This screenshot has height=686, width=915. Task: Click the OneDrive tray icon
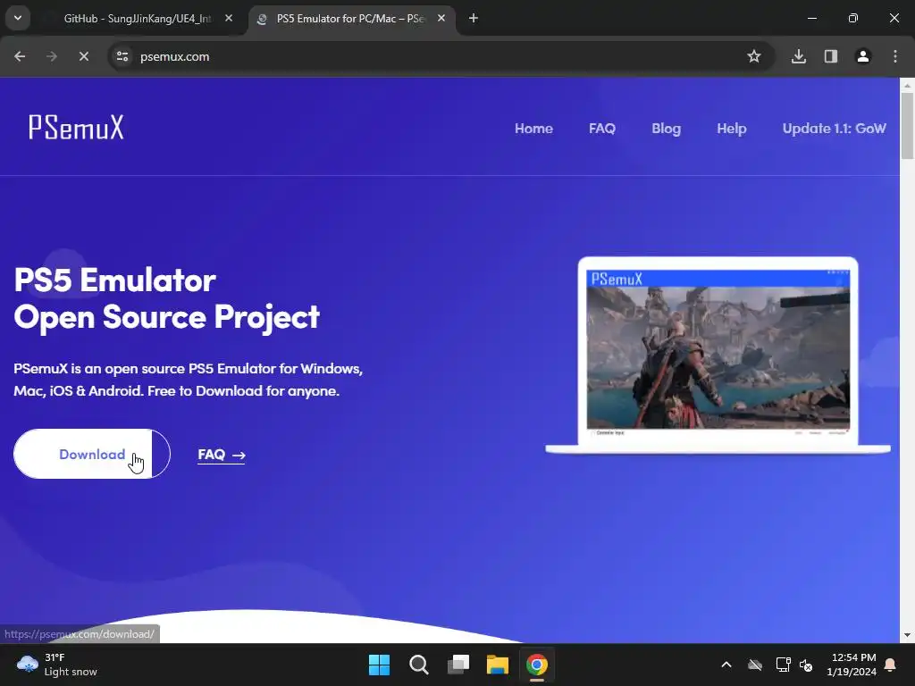coord(755,665)
